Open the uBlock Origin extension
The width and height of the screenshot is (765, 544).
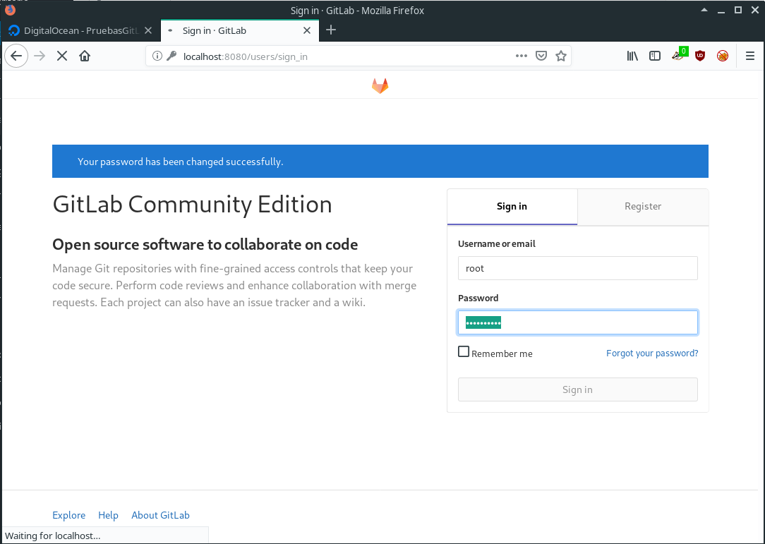click(700, 56)
